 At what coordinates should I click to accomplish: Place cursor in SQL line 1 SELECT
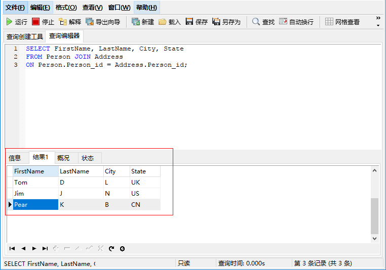[x=38, y=49]
